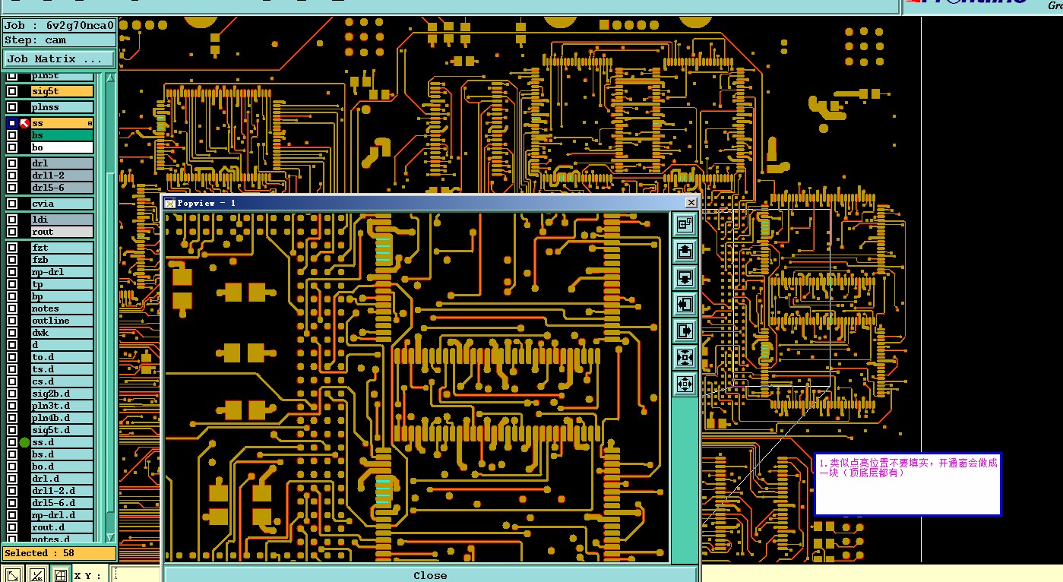
Task: Select the to.d layer name
Action: (62, 357)
